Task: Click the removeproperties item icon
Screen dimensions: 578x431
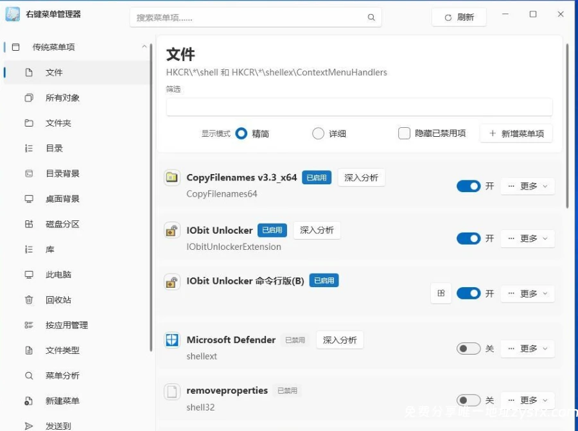Action: pyautogui.click(x=171, y=391)
